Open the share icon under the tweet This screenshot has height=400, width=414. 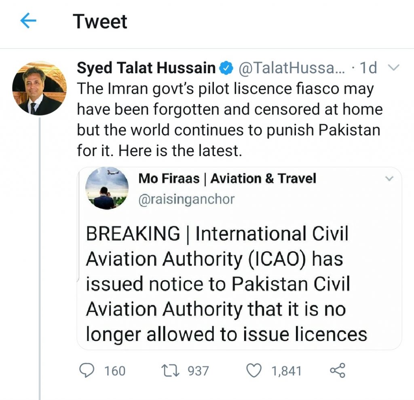(338, 370)
